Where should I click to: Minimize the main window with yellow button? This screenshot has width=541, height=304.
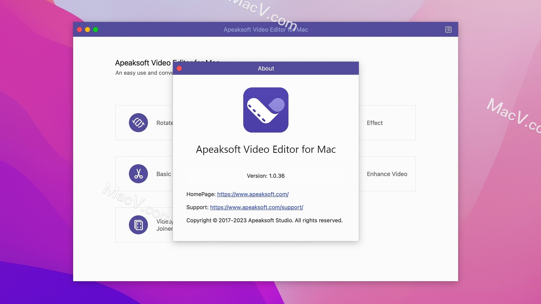pos(87,30)
